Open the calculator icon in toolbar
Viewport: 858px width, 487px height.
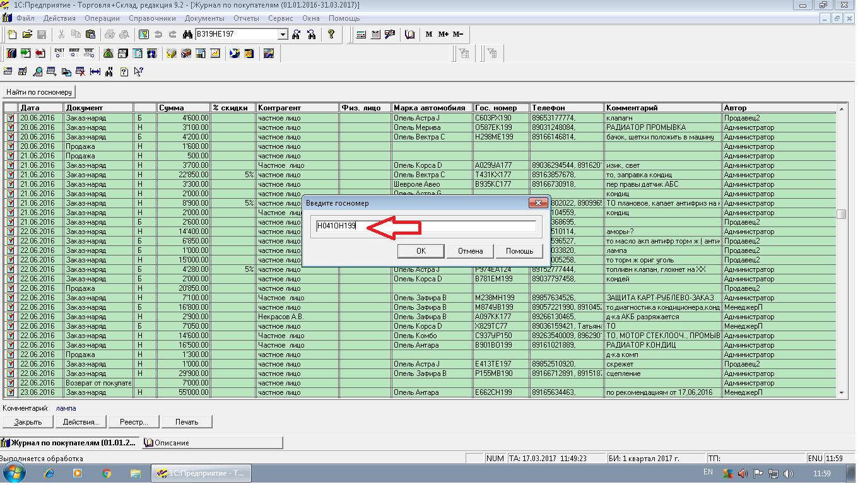(x=361, y=35)
